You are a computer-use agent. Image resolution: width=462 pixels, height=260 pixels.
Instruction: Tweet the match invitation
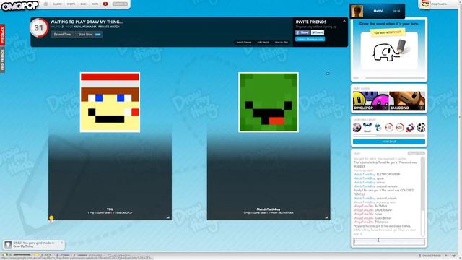[318, 32]
